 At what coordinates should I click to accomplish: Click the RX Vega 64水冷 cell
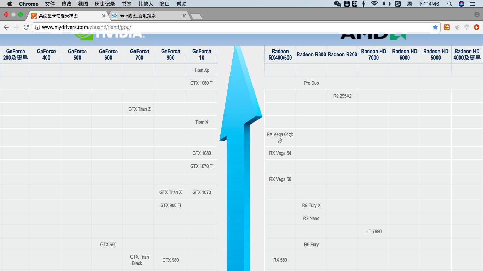click(x=280, y=138)
